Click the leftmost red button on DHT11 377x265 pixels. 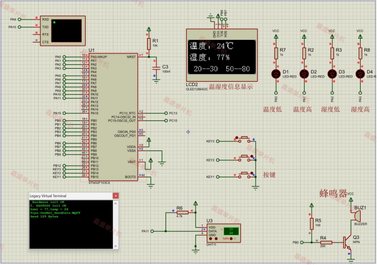[x=211, y=239]
